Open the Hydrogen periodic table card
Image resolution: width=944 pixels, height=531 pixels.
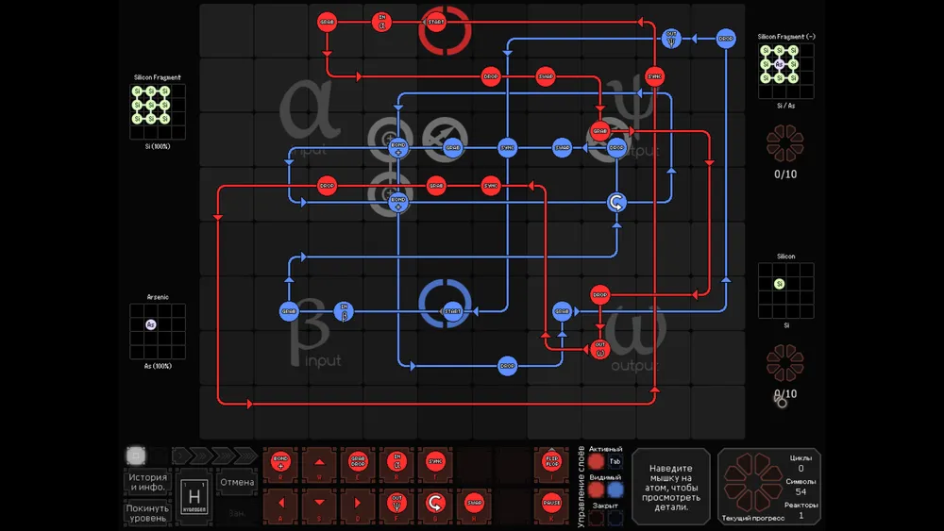click(194, 497)
